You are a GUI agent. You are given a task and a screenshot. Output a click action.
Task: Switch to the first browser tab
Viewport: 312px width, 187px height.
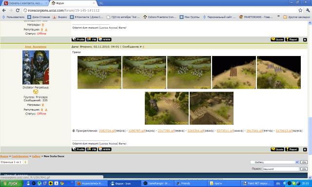(x=25, y=3)
